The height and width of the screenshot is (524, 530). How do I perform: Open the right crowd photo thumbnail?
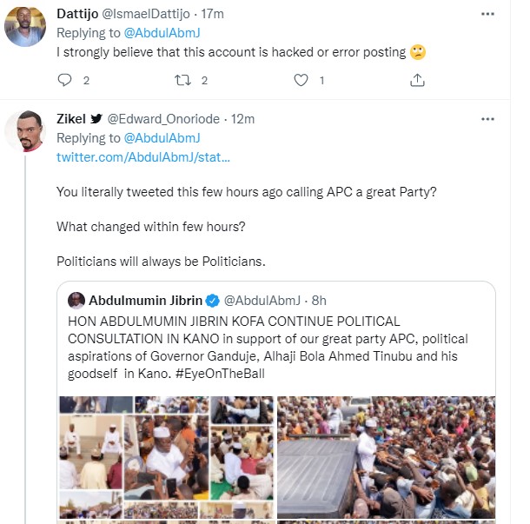point(386,458)
